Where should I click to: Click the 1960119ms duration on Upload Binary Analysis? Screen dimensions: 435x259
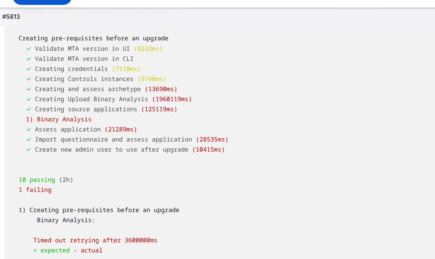172,99
